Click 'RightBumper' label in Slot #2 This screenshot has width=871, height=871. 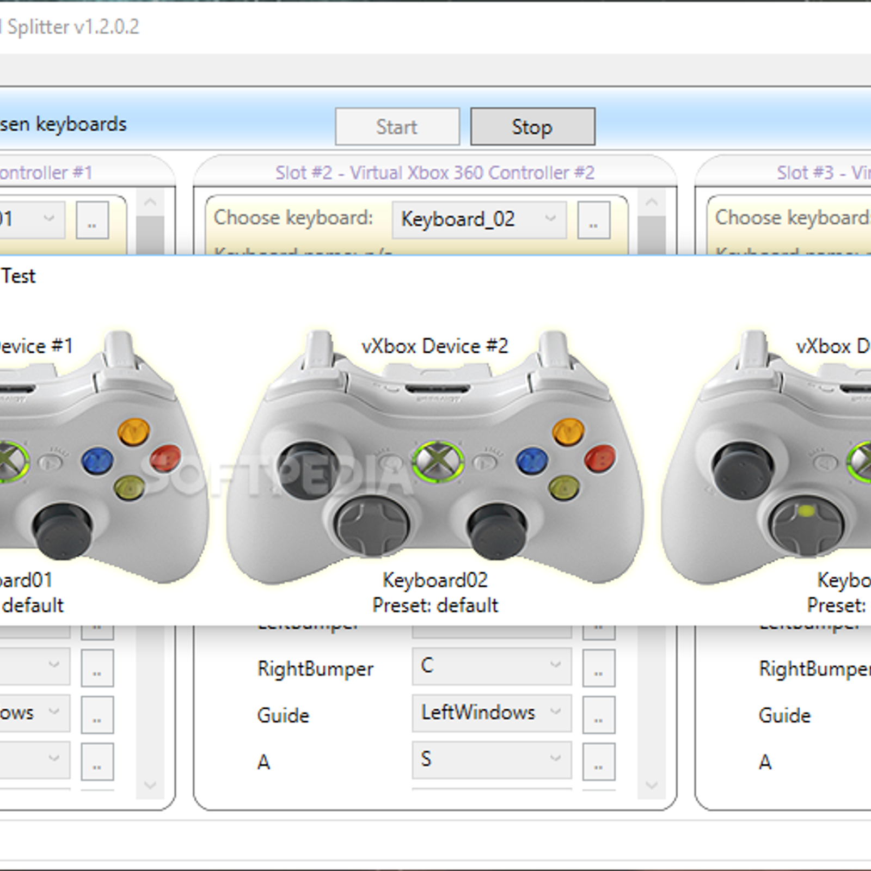315,668
